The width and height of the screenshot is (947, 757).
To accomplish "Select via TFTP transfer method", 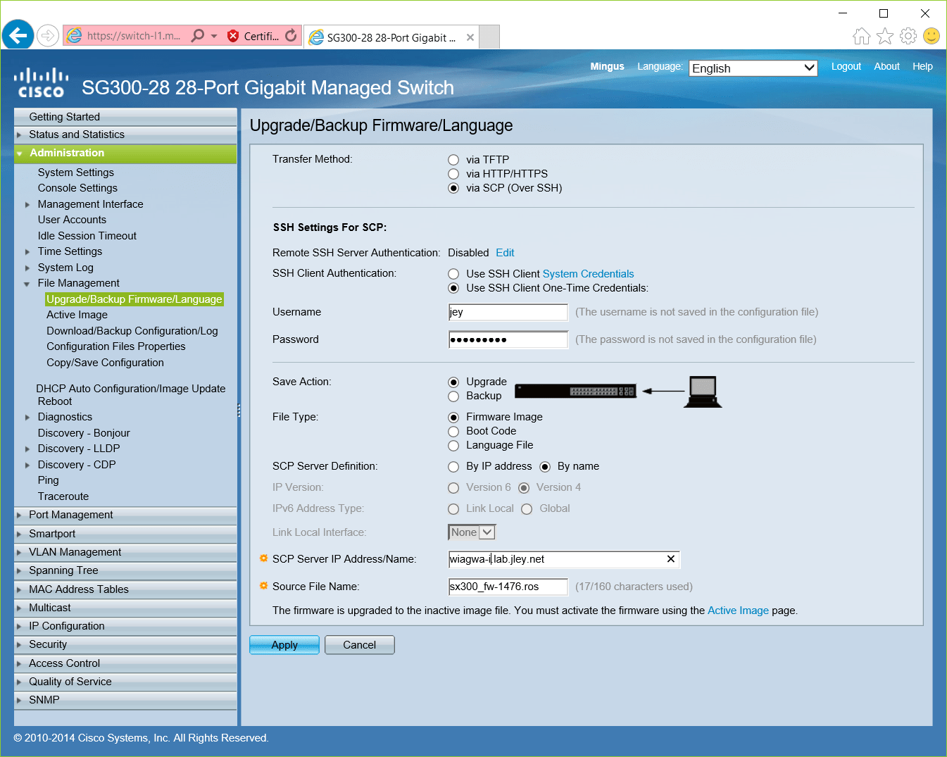I will pyautogui.click(x=453, y=160).
